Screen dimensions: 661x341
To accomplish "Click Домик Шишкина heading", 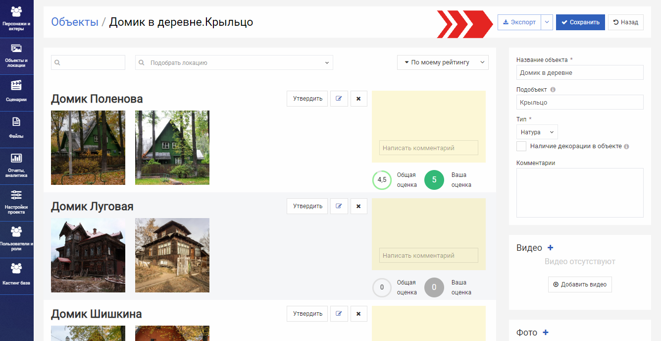I will [x=97, y=314].
